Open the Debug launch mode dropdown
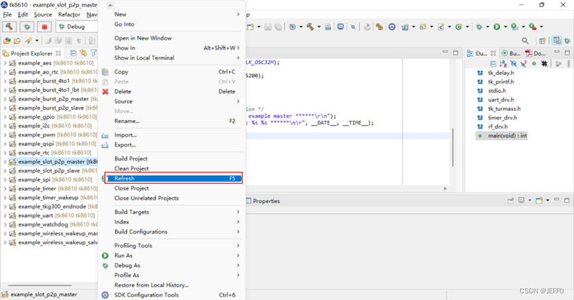 click(76, 27)
